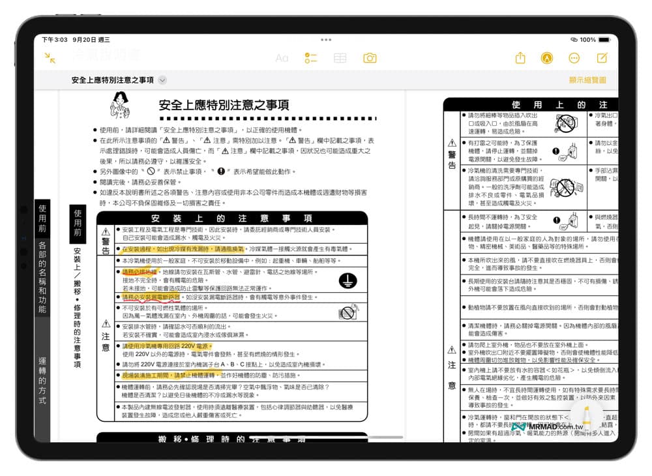Tap the grounding symbol icon in the table

(x=348, y=281)
